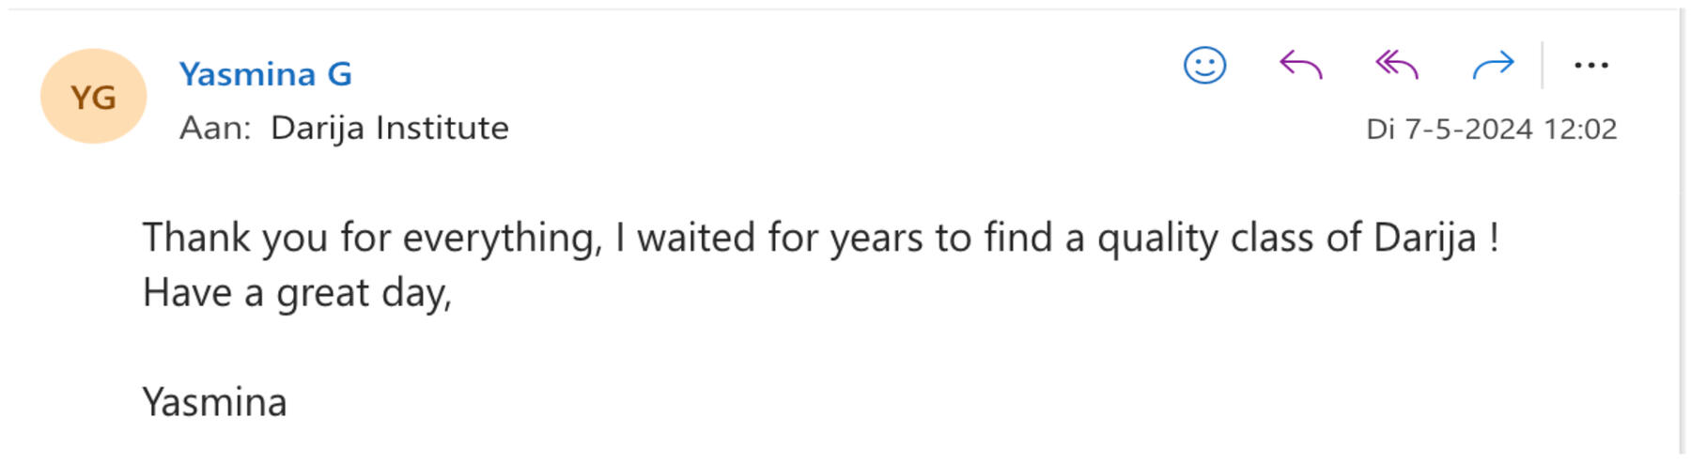Click the "Aan:" recipient label
This screenshot has height=464, width=1691.
tap(215, 128)
